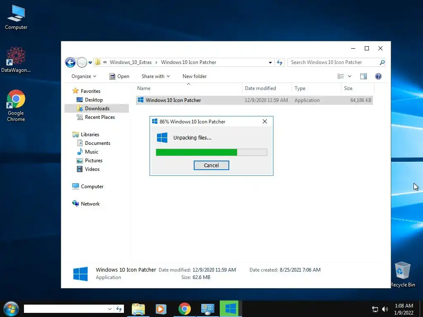Click the network tray icon
This screenshot has height=317, width=423.
(375, 309)
